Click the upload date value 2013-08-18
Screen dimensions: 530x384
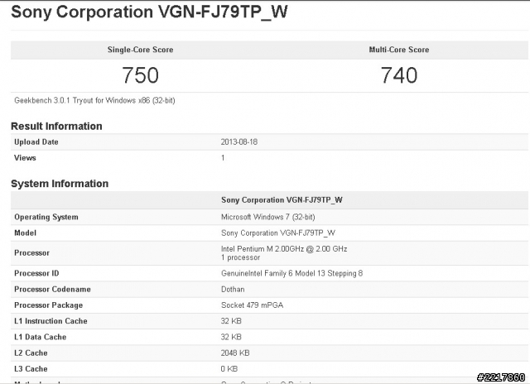click(x=239, y=142)
